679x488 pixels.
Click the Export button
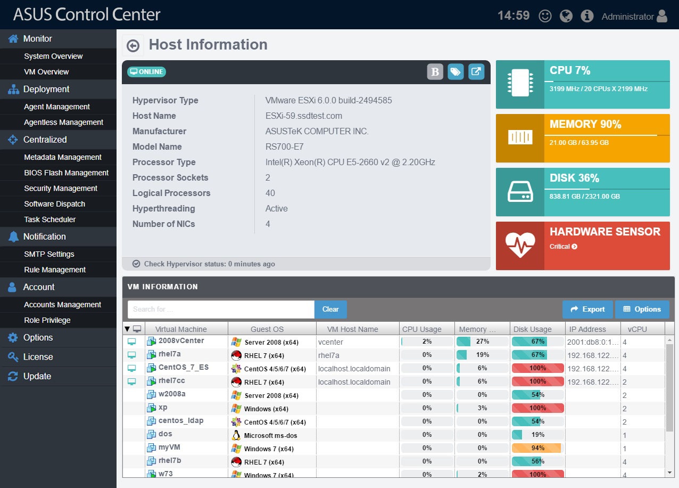point(587,309)
